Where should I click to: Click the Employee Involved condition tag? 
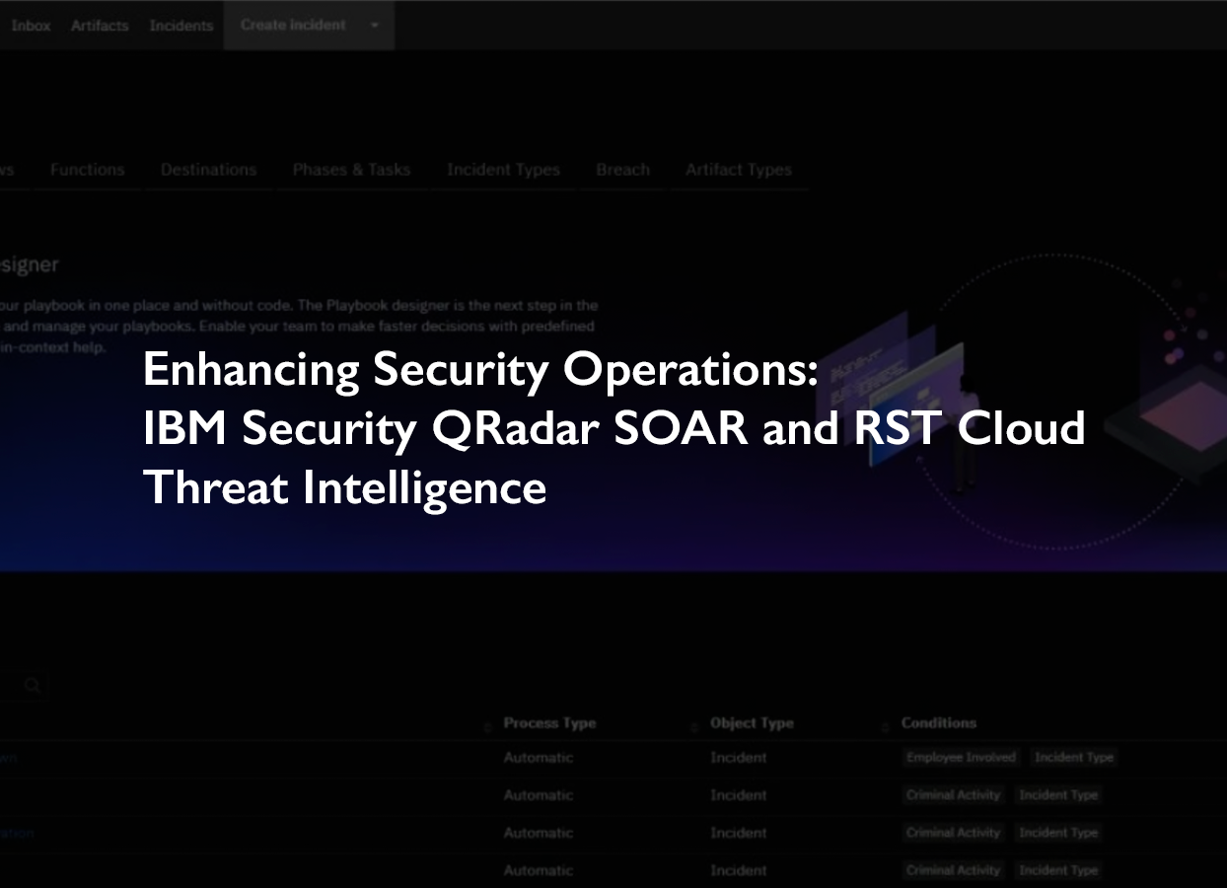pos(961,757)
